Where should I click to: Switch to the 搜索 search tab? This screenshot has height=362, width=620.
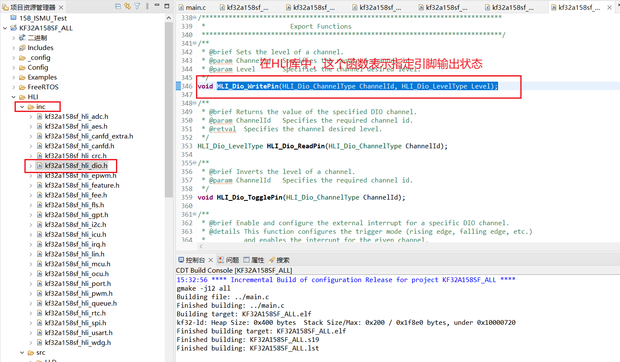(x=279, y=260)
